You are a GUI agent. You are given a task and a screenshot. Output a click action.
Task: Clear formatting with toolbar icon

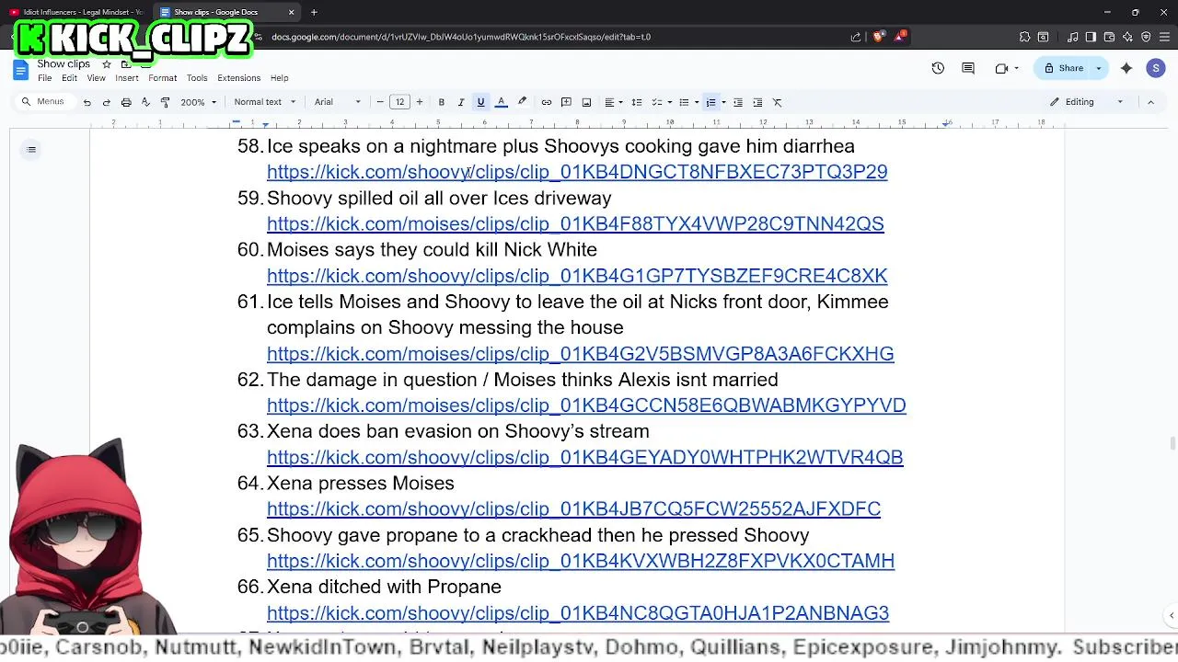(x=778, y=102)
